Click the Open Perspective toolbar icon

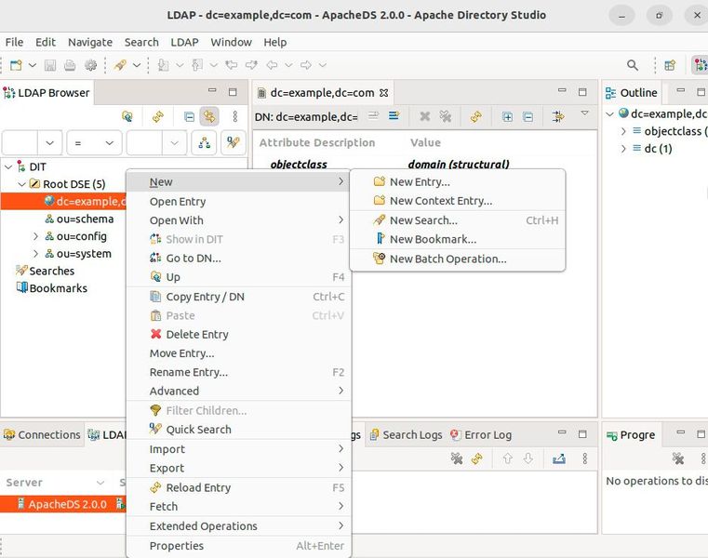(670, 65)
